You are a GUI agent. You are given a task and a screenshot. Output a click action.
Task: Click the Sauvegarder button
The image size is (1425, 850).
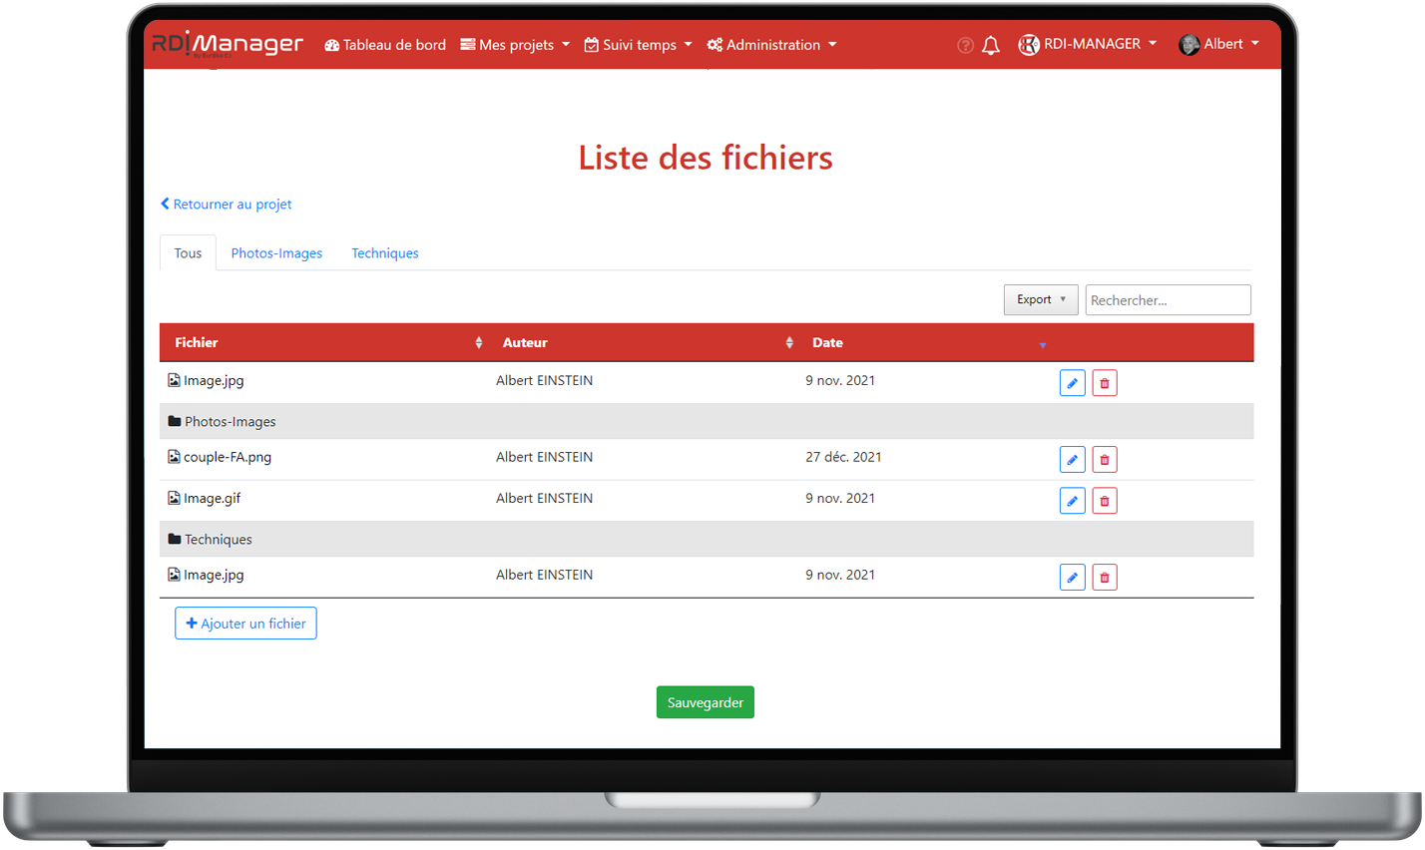705,702
